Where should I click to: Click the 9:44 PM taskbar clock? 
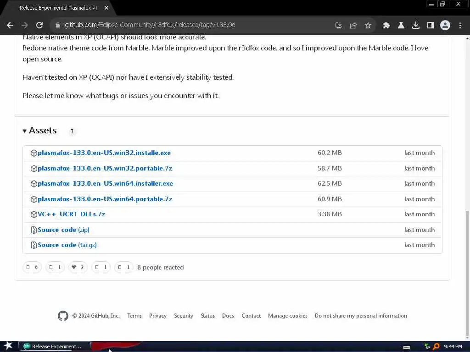click(453, 346)
